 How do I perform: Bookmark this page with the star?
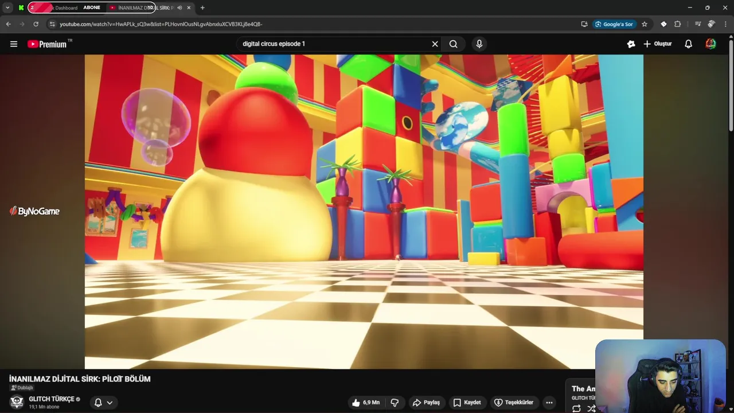coord(645,24)
